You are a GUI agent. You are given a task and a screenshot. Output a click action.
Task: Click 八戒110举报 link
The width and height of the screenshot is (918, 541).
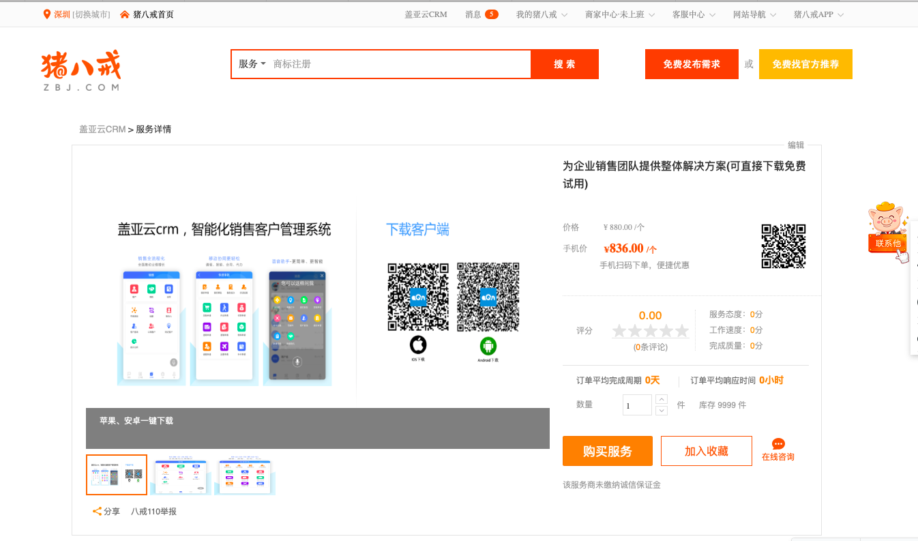(153, 511)
